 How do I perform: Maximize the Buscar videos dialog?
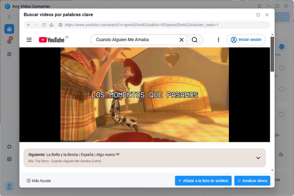click(258, 15)
